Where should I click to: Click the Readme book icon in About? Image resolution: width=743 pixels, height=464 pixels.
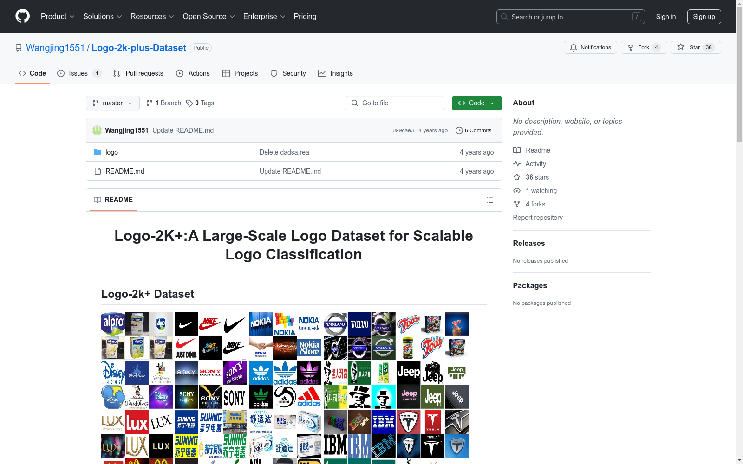pyautogui.click(x=517, y=150)
